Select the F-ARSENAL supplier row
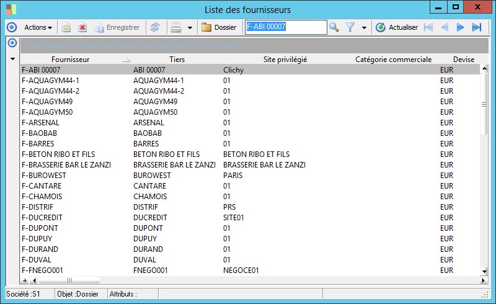 pyautogui.click(x=250, y=123)
